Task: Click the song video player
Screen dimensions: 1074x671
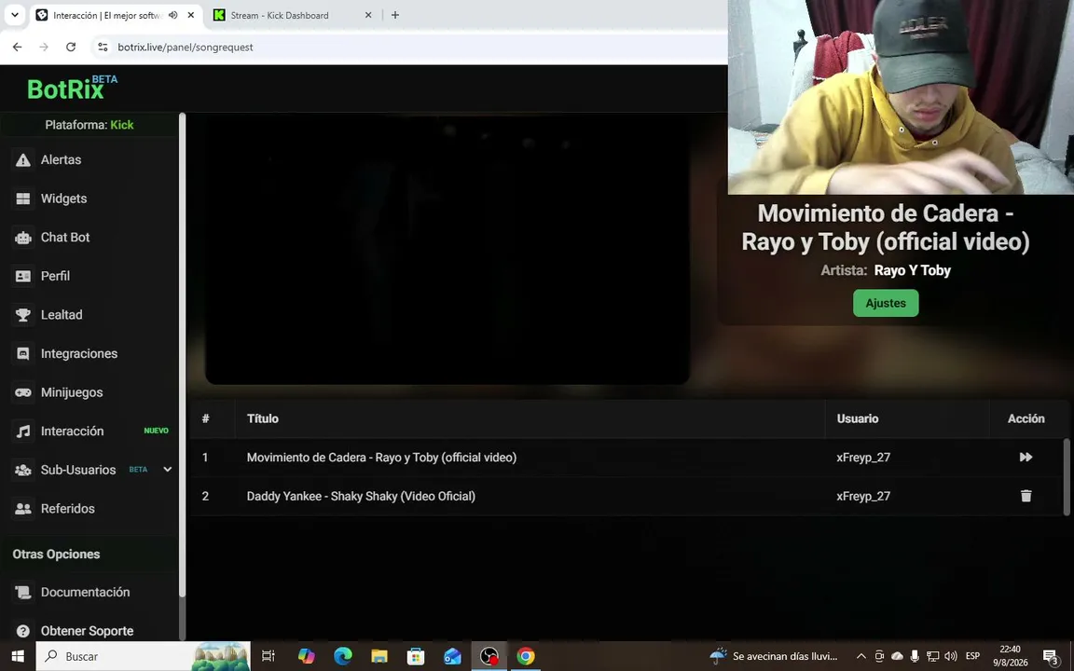Action: 447,250
